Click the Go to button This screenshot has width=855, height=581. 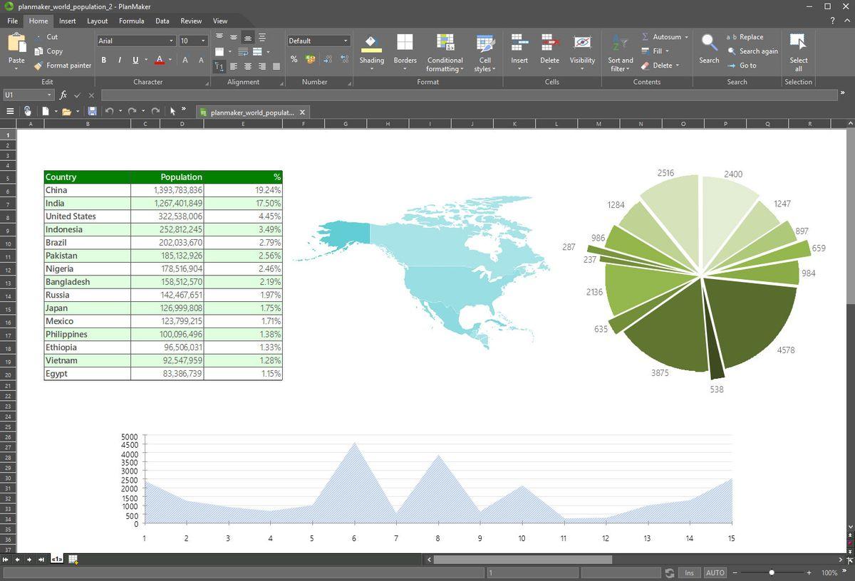pyautogui.click(x=742, y=66)
